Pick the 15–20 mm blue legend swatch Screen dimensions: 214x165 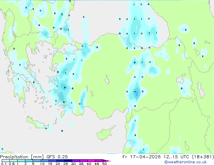[x=53, y=161]
